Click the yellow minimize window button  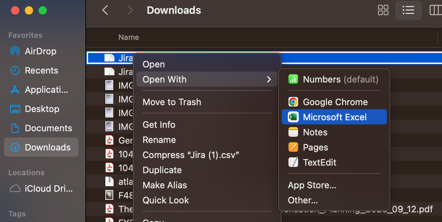[29, 11]
